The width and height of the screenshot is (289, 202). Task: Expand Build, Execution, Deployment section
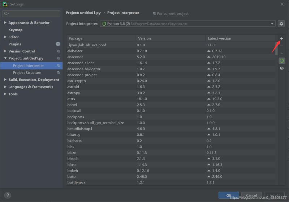(5, 80)
